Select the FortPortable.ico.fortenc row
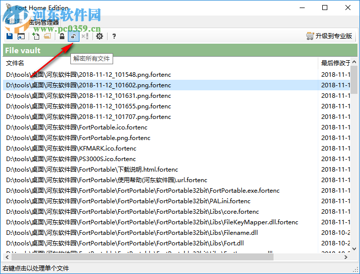Screen dimensions: 360x274 tap(176, 127)
